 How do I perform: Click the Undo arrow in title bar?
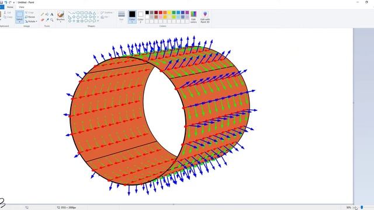click(x=6, y=2)
